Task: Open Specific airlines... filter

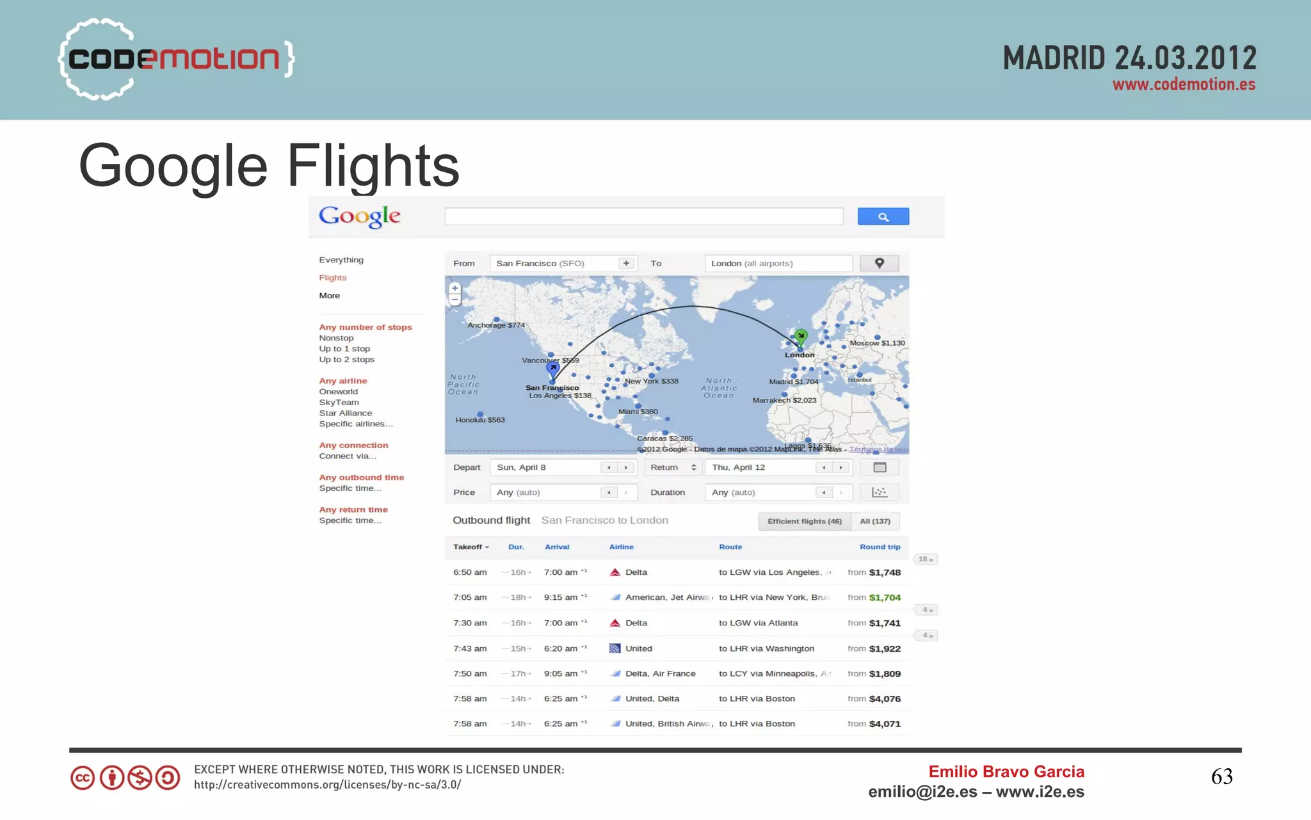Action: click(356, 424)
